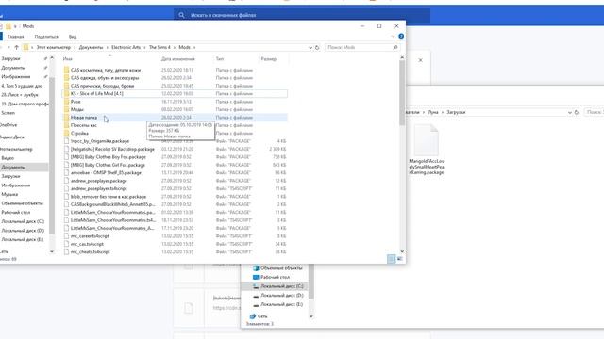Viewport: 604px width, 339px height.
Task: Select the Моды folder icon
Action: (66, 109)
